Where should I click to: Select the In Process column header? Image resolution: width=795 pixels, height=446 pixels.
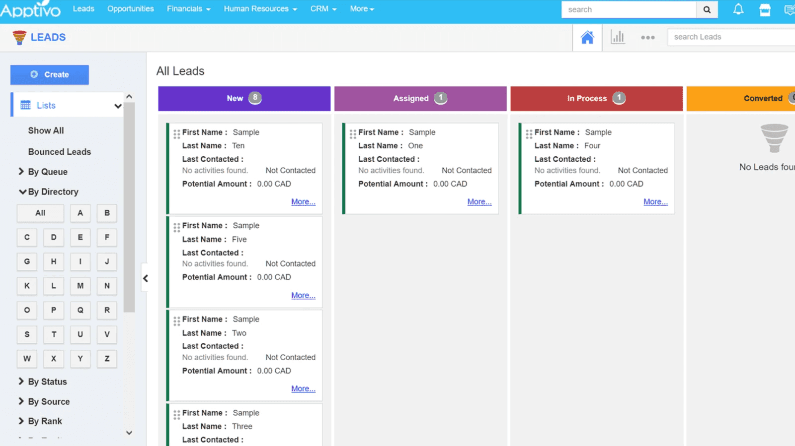pos(596,98)
